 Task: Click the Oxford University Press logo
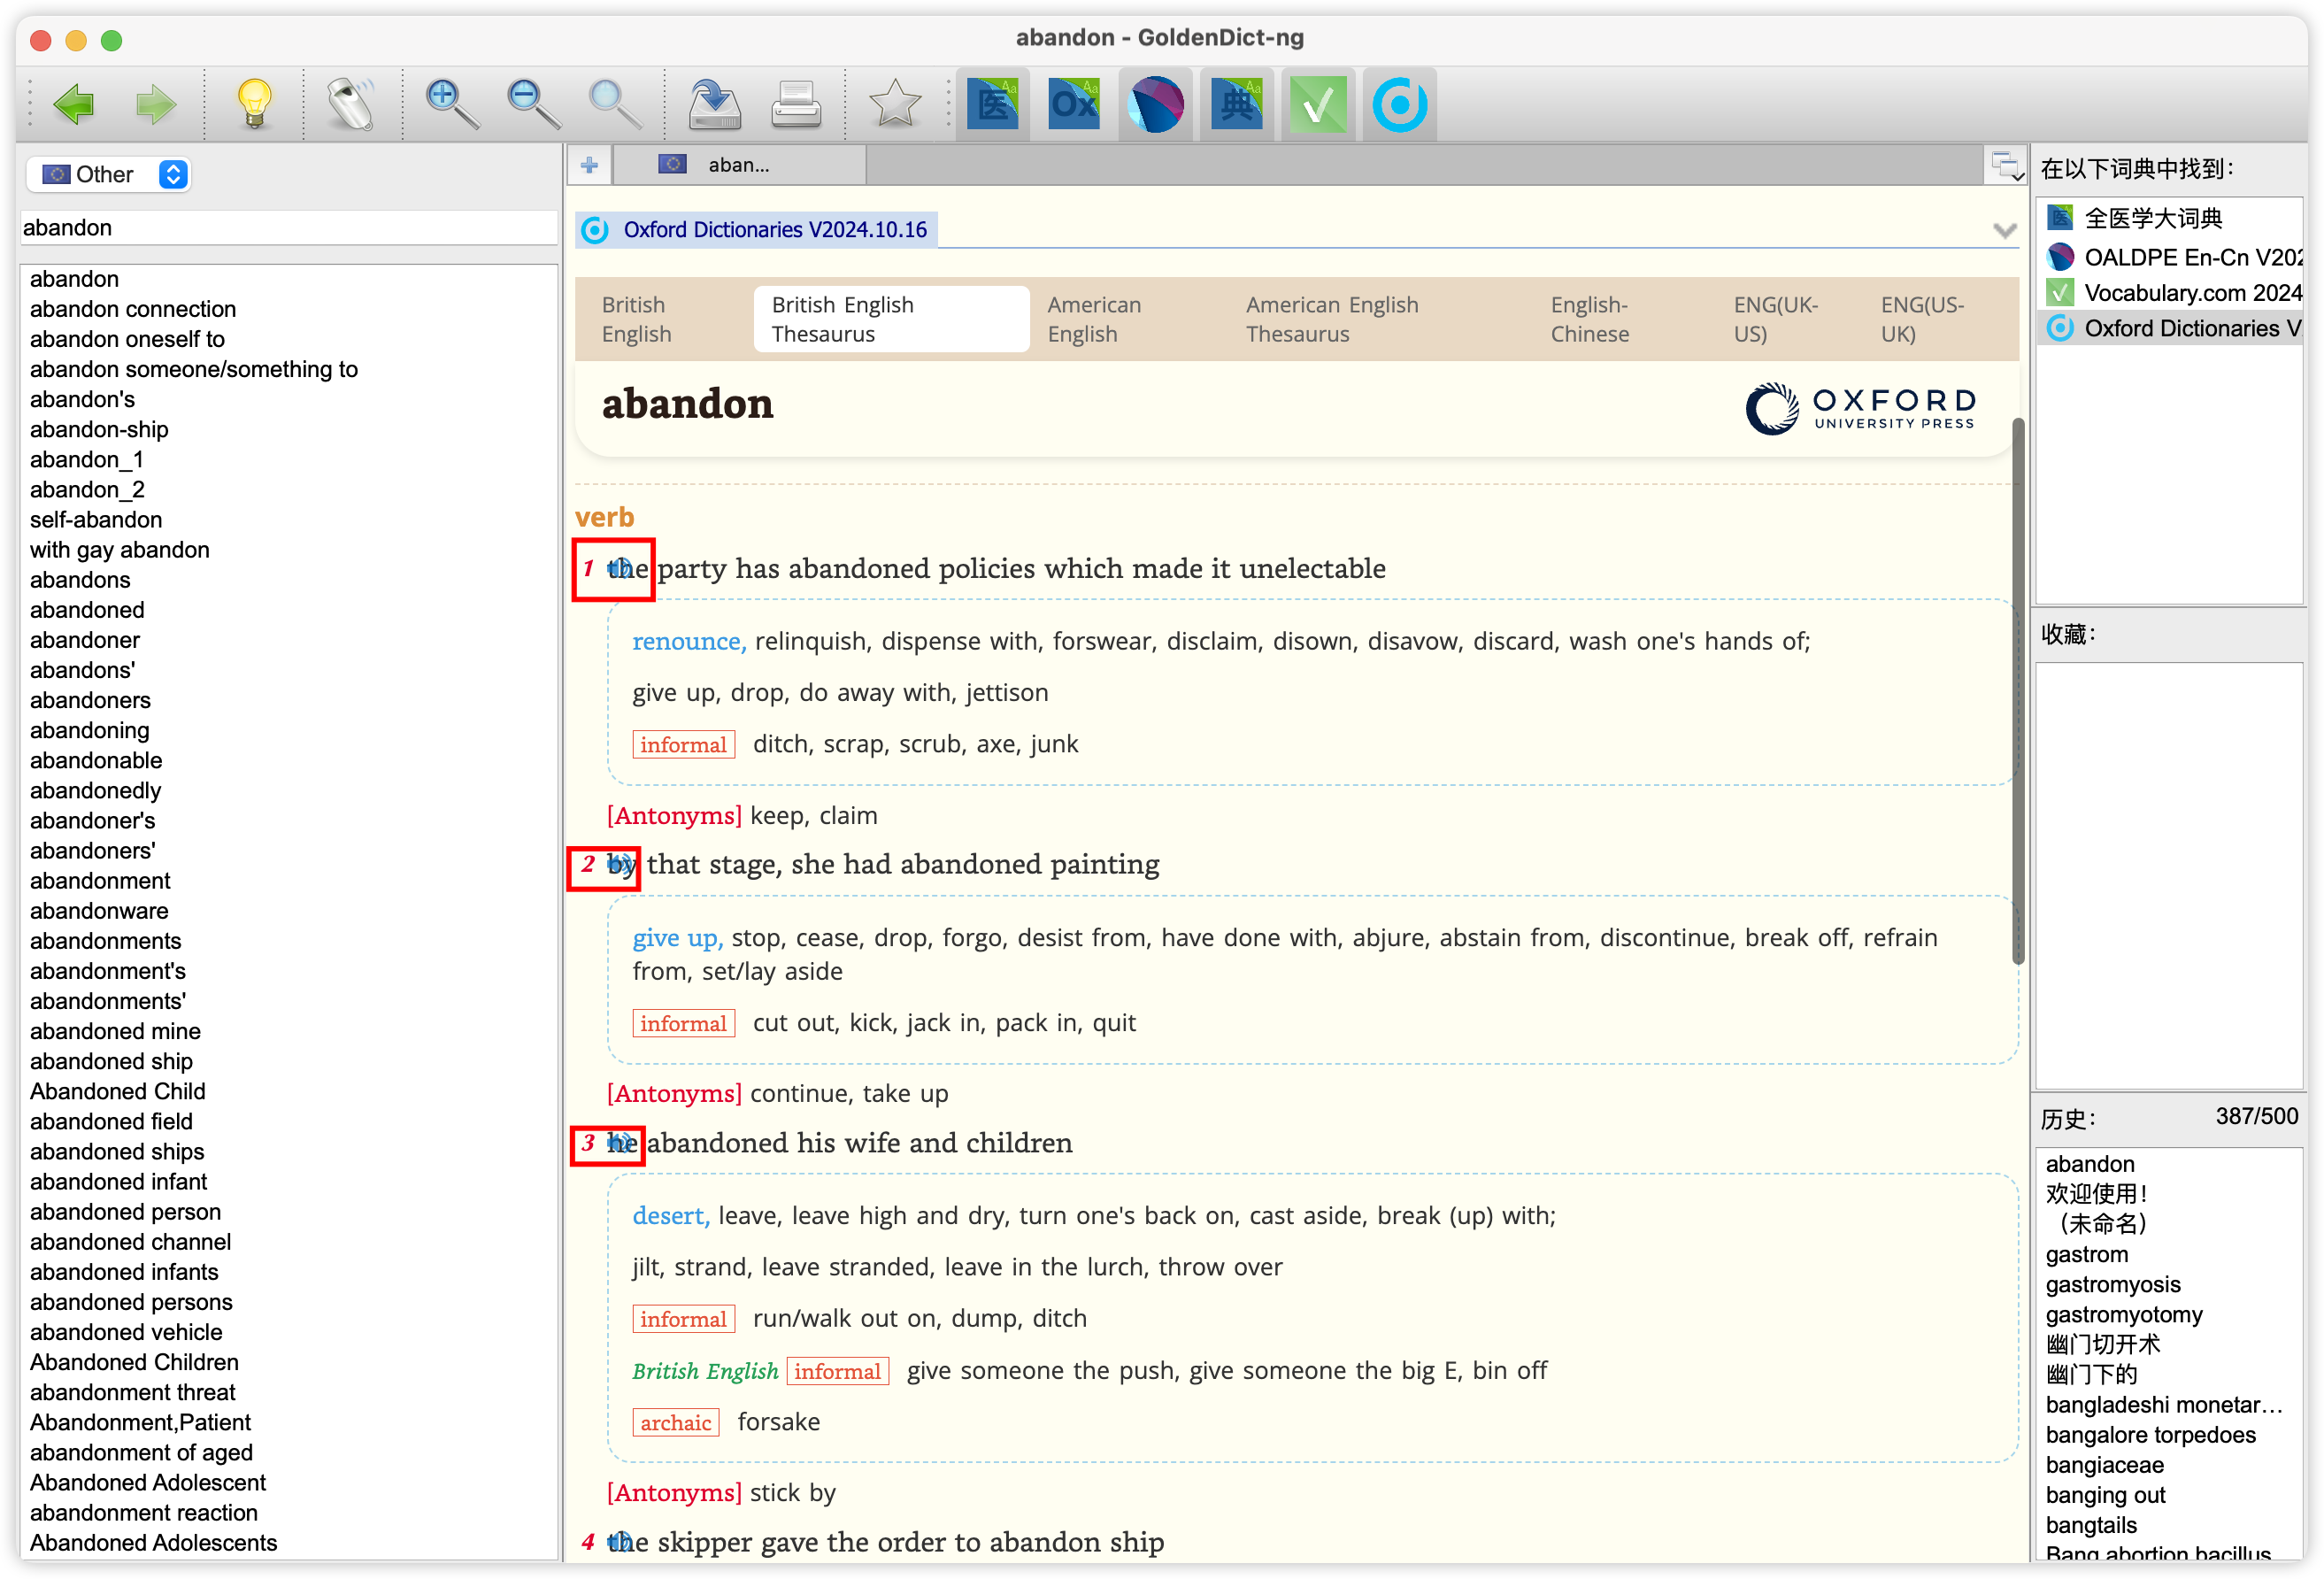[1861, 408]
